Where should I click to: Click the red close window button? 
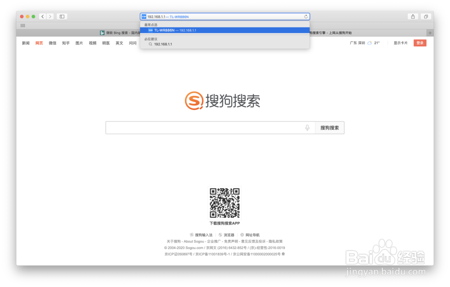22,17
